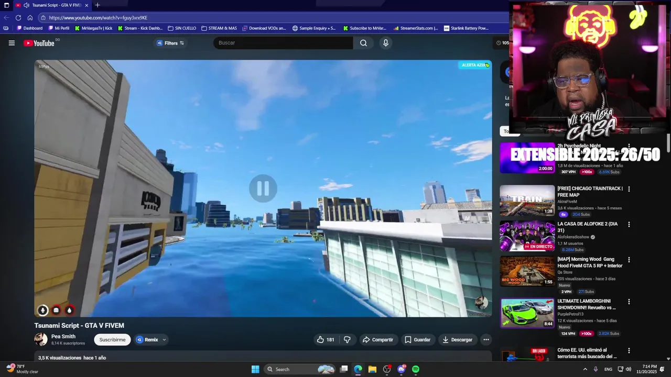Viewport: 671px width, 377px height.
Task: Open Spotify from the taskbar
Action: tap(416, 369)
